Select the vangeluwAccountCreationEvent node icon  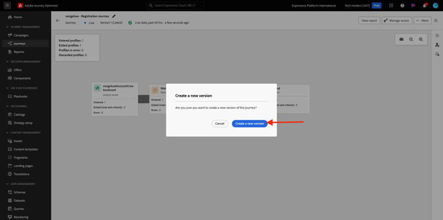(x=97, y=88)
